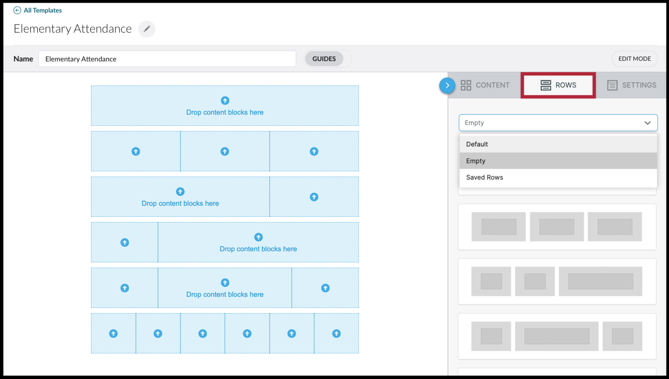Switch to the ROWS tab
The image size is (669, 379).
[558, 85]
